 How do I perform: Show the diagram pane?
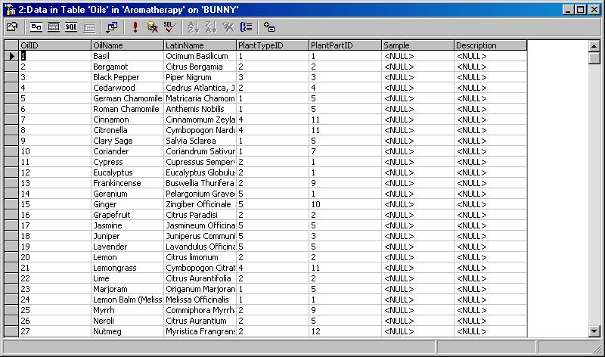pos(36,26)
